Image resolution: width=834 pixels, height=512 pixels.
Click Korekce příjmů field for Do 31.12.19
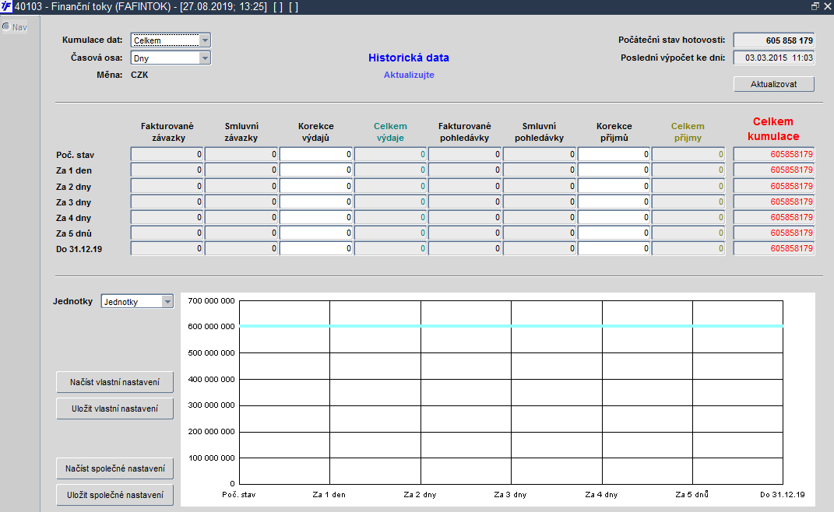click(614, 249)
